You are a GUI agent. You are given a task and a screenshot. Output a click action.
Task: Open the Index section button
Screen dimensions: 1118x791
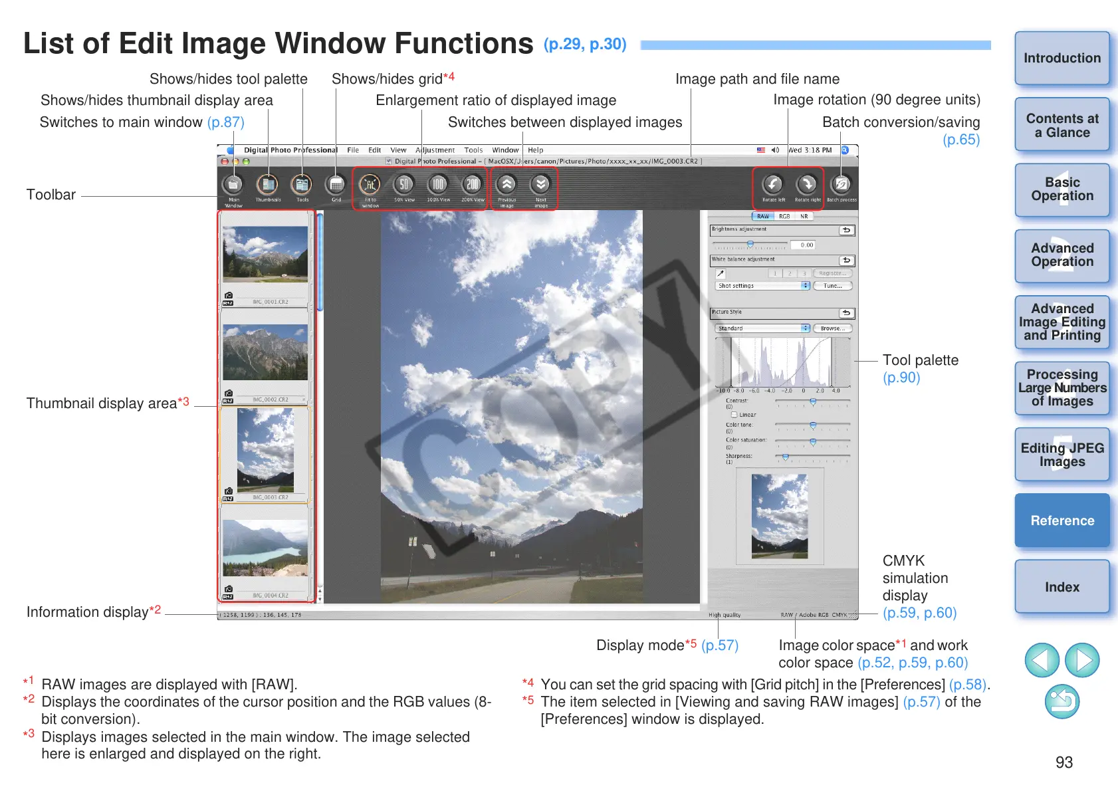tap(1062, 587)
